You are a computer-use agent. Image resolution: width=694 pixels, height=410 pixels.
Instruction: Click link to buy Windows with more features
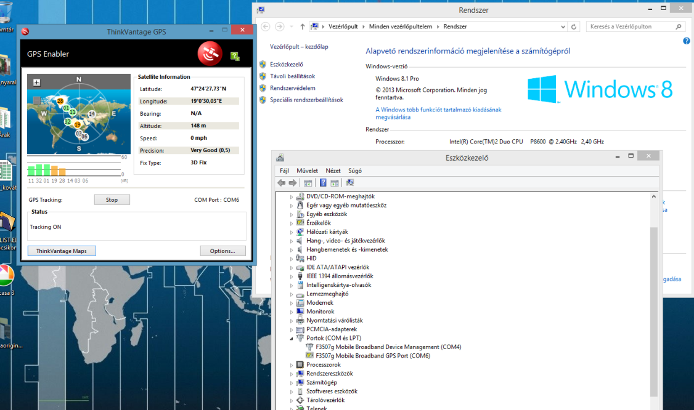point(438,113)
